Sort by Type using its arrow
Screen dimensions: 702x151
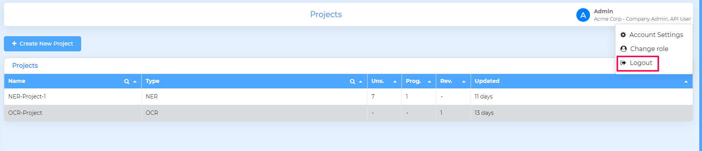click(361, 82)
